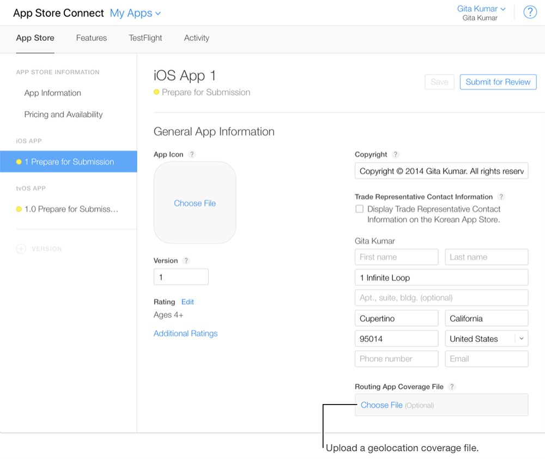
Task: Show help for Copyright field
Action: point(395,155)
